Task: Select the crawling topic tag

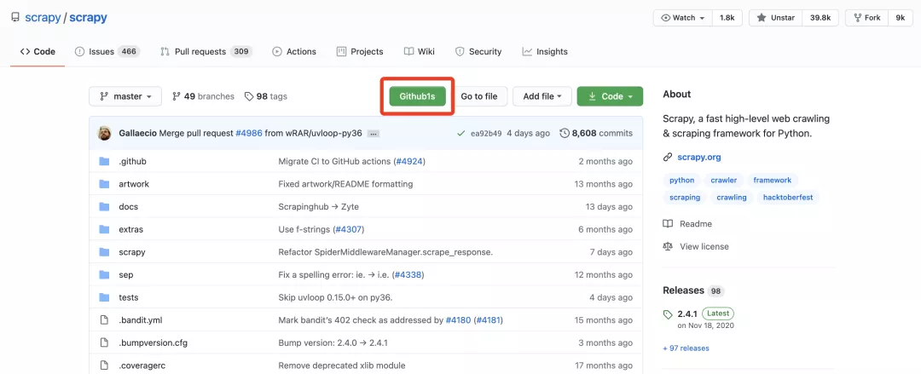Action: pos(732,198)
